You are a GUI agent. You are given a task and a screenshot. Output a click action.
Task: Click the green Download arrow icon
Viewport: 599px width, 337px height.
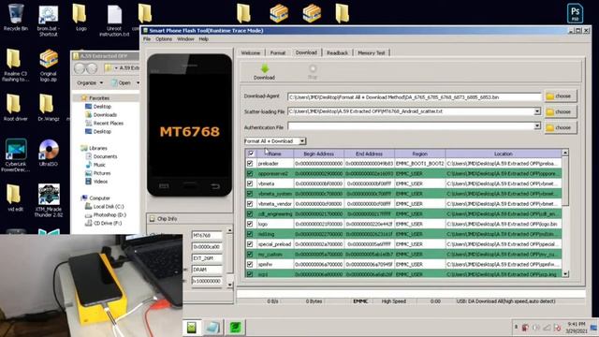[265, 68]
